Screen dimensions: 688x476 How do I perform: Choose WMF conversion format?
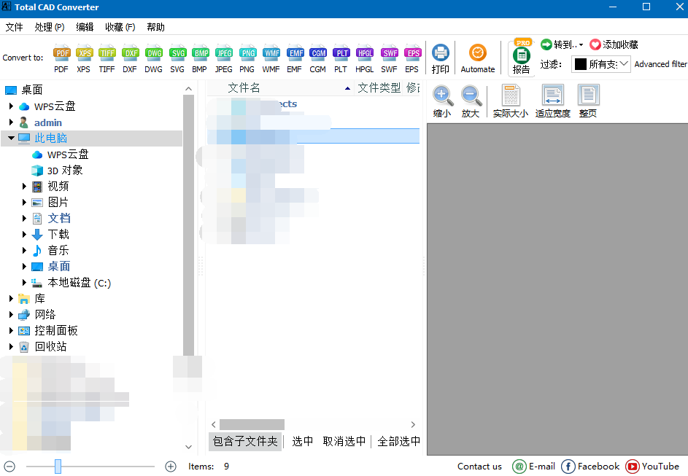271,58
